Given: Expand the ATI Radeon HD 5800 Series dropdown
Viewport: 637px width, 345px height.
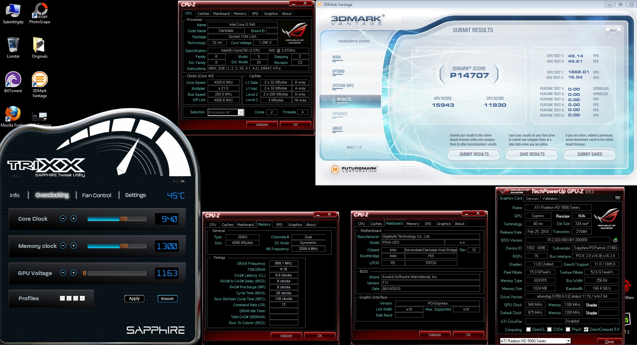Looking at the screenshot, I should 568,341.
